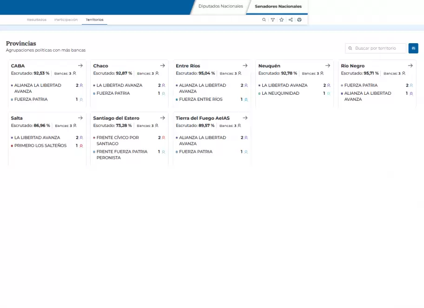Open Río Negro card arrow
Viewport: 424px width, 308px height.
pos(411,66)
